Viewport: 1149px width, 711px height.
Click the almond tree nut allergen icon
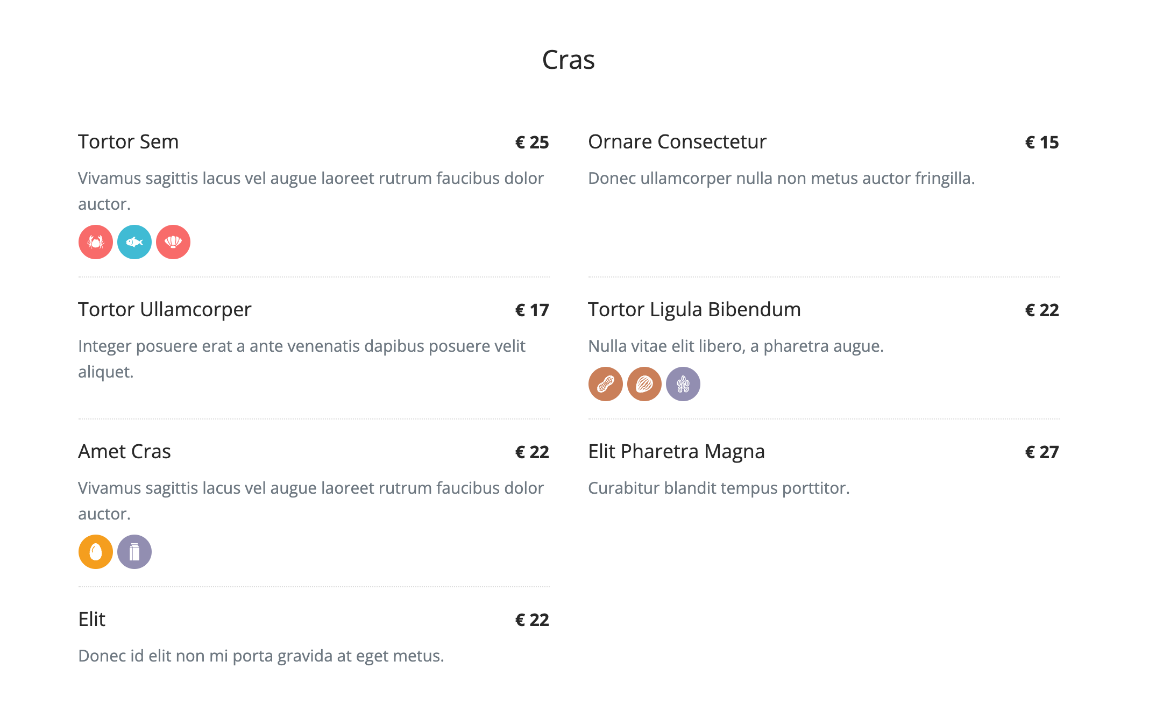pos(644,384)
